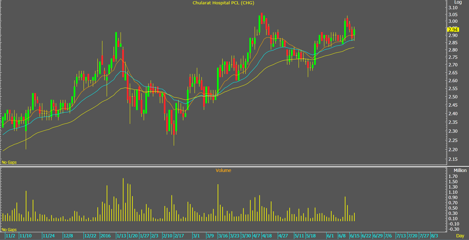469x240 pixels.
Task: Click the 2.15 price axis label
Action: [452, 159]
